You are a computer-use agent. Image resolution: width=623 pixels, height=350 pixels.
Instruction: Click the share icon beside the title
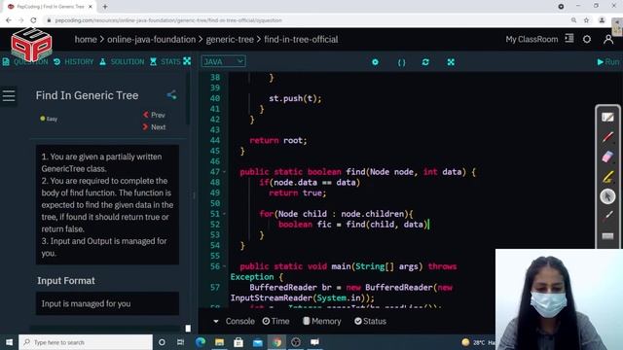(x=171, y=95)
